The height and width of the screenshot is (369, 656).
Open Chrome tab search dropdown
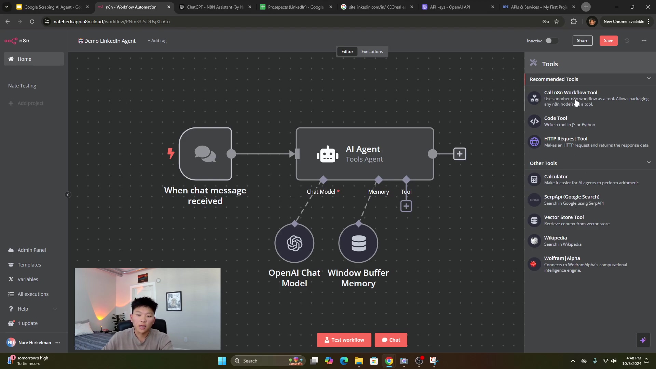[x=6, y=7]
